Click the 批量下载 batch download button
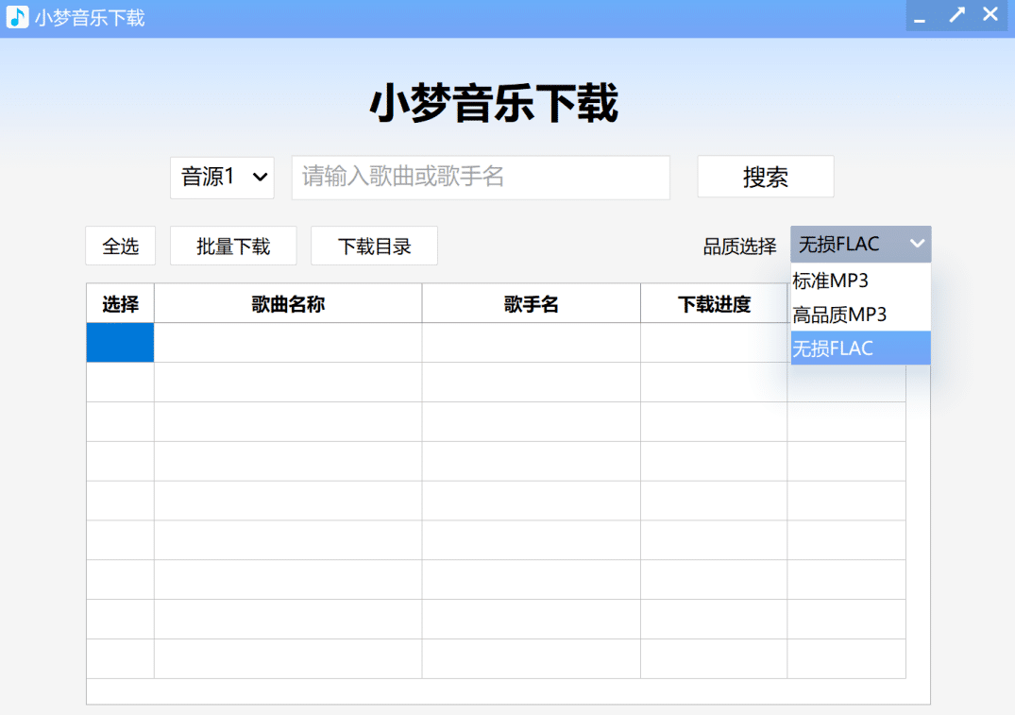The height and width of the screenshot is (715, 1015). (x=232, y=246)
